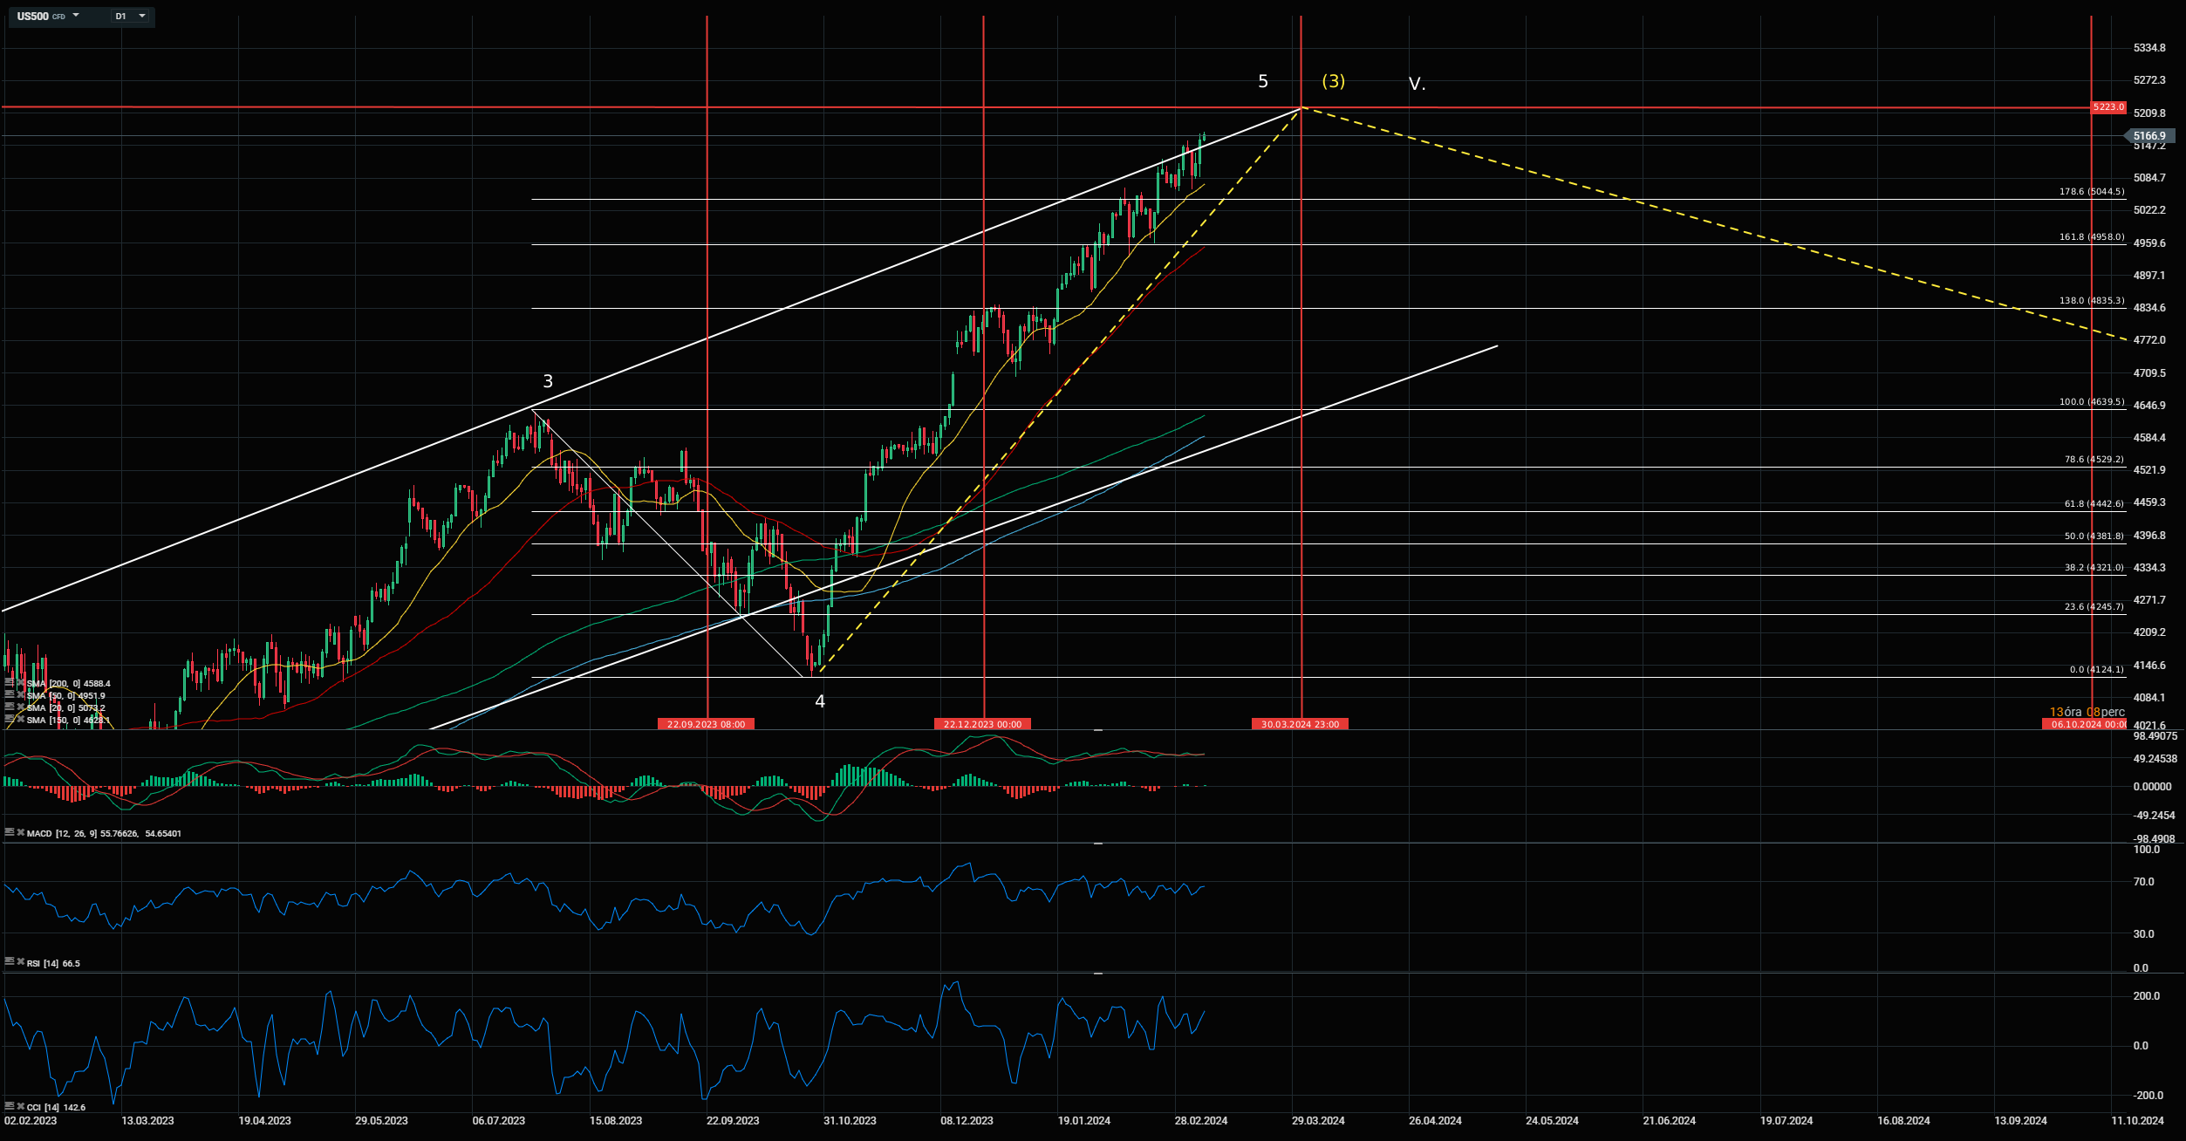Select the 30.03.2024 23:00 vertical line label
2186x1141 pixels.
coord(1300,724)
